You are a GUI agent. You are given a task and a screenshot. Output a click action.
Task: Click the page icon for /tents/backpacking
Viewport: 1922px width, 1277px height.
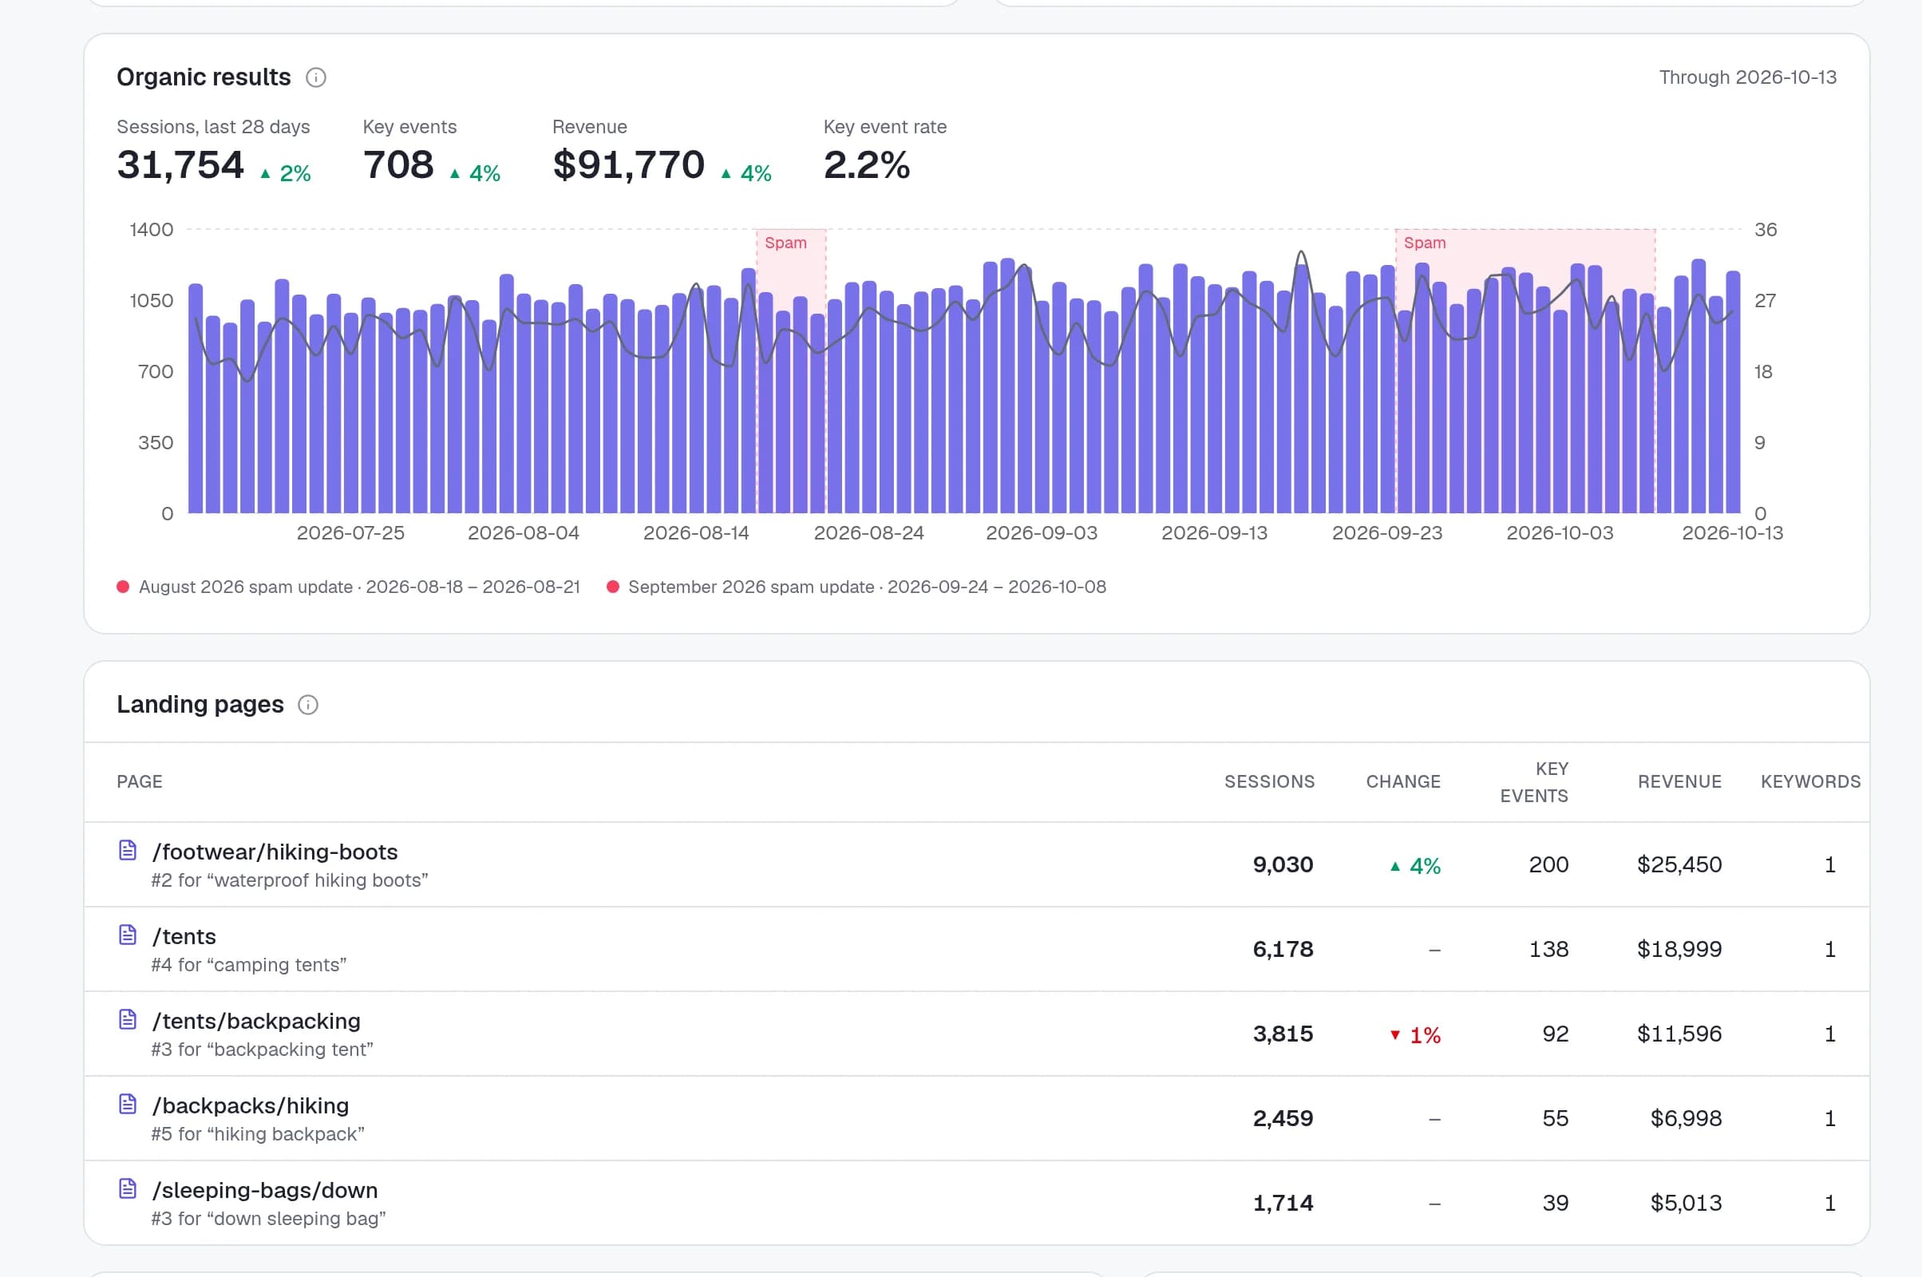coord(128,1020)
